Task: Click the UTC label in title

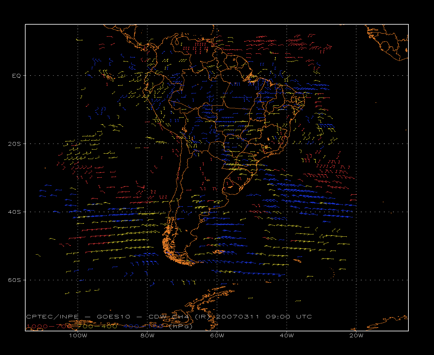Action: (x=304, y=317)
